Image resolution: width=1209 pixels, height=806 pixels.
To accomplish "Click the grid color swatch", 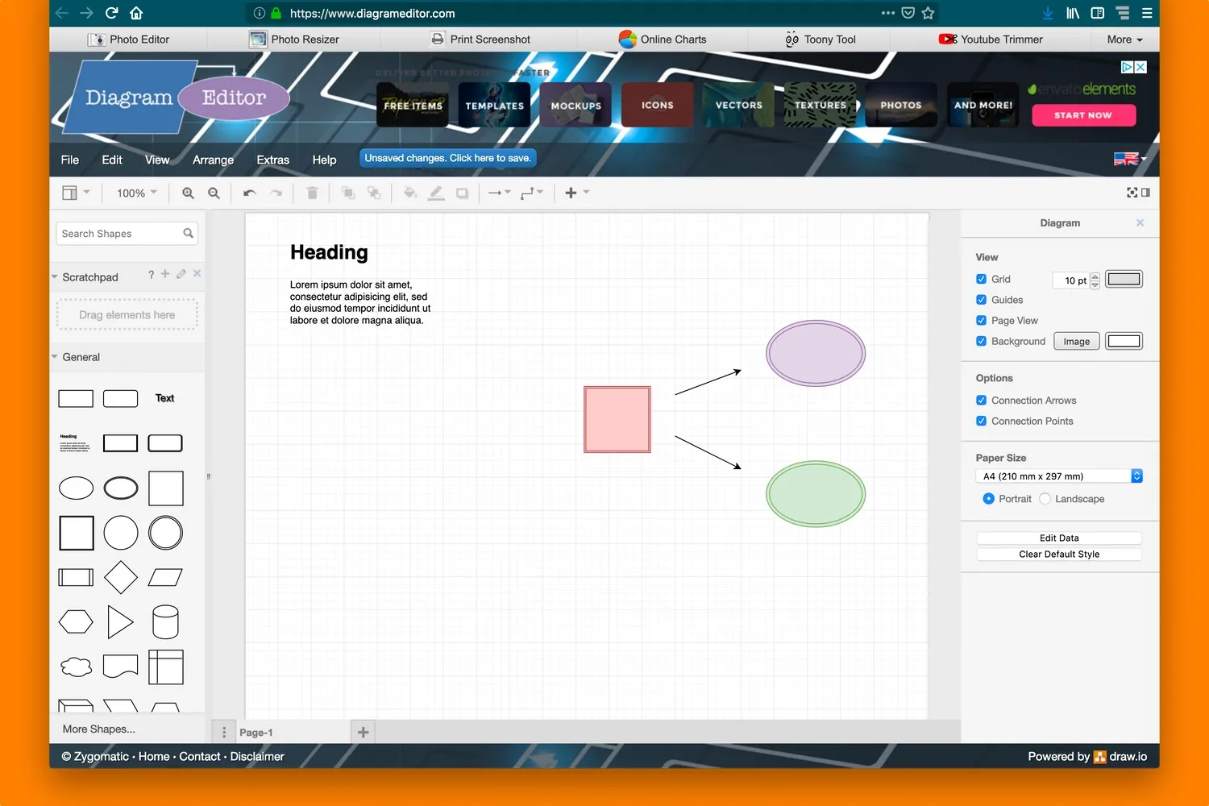I will point(1124,279).
